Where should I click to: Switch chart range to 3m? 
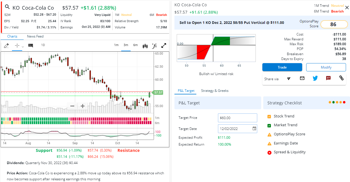point(126,45)
